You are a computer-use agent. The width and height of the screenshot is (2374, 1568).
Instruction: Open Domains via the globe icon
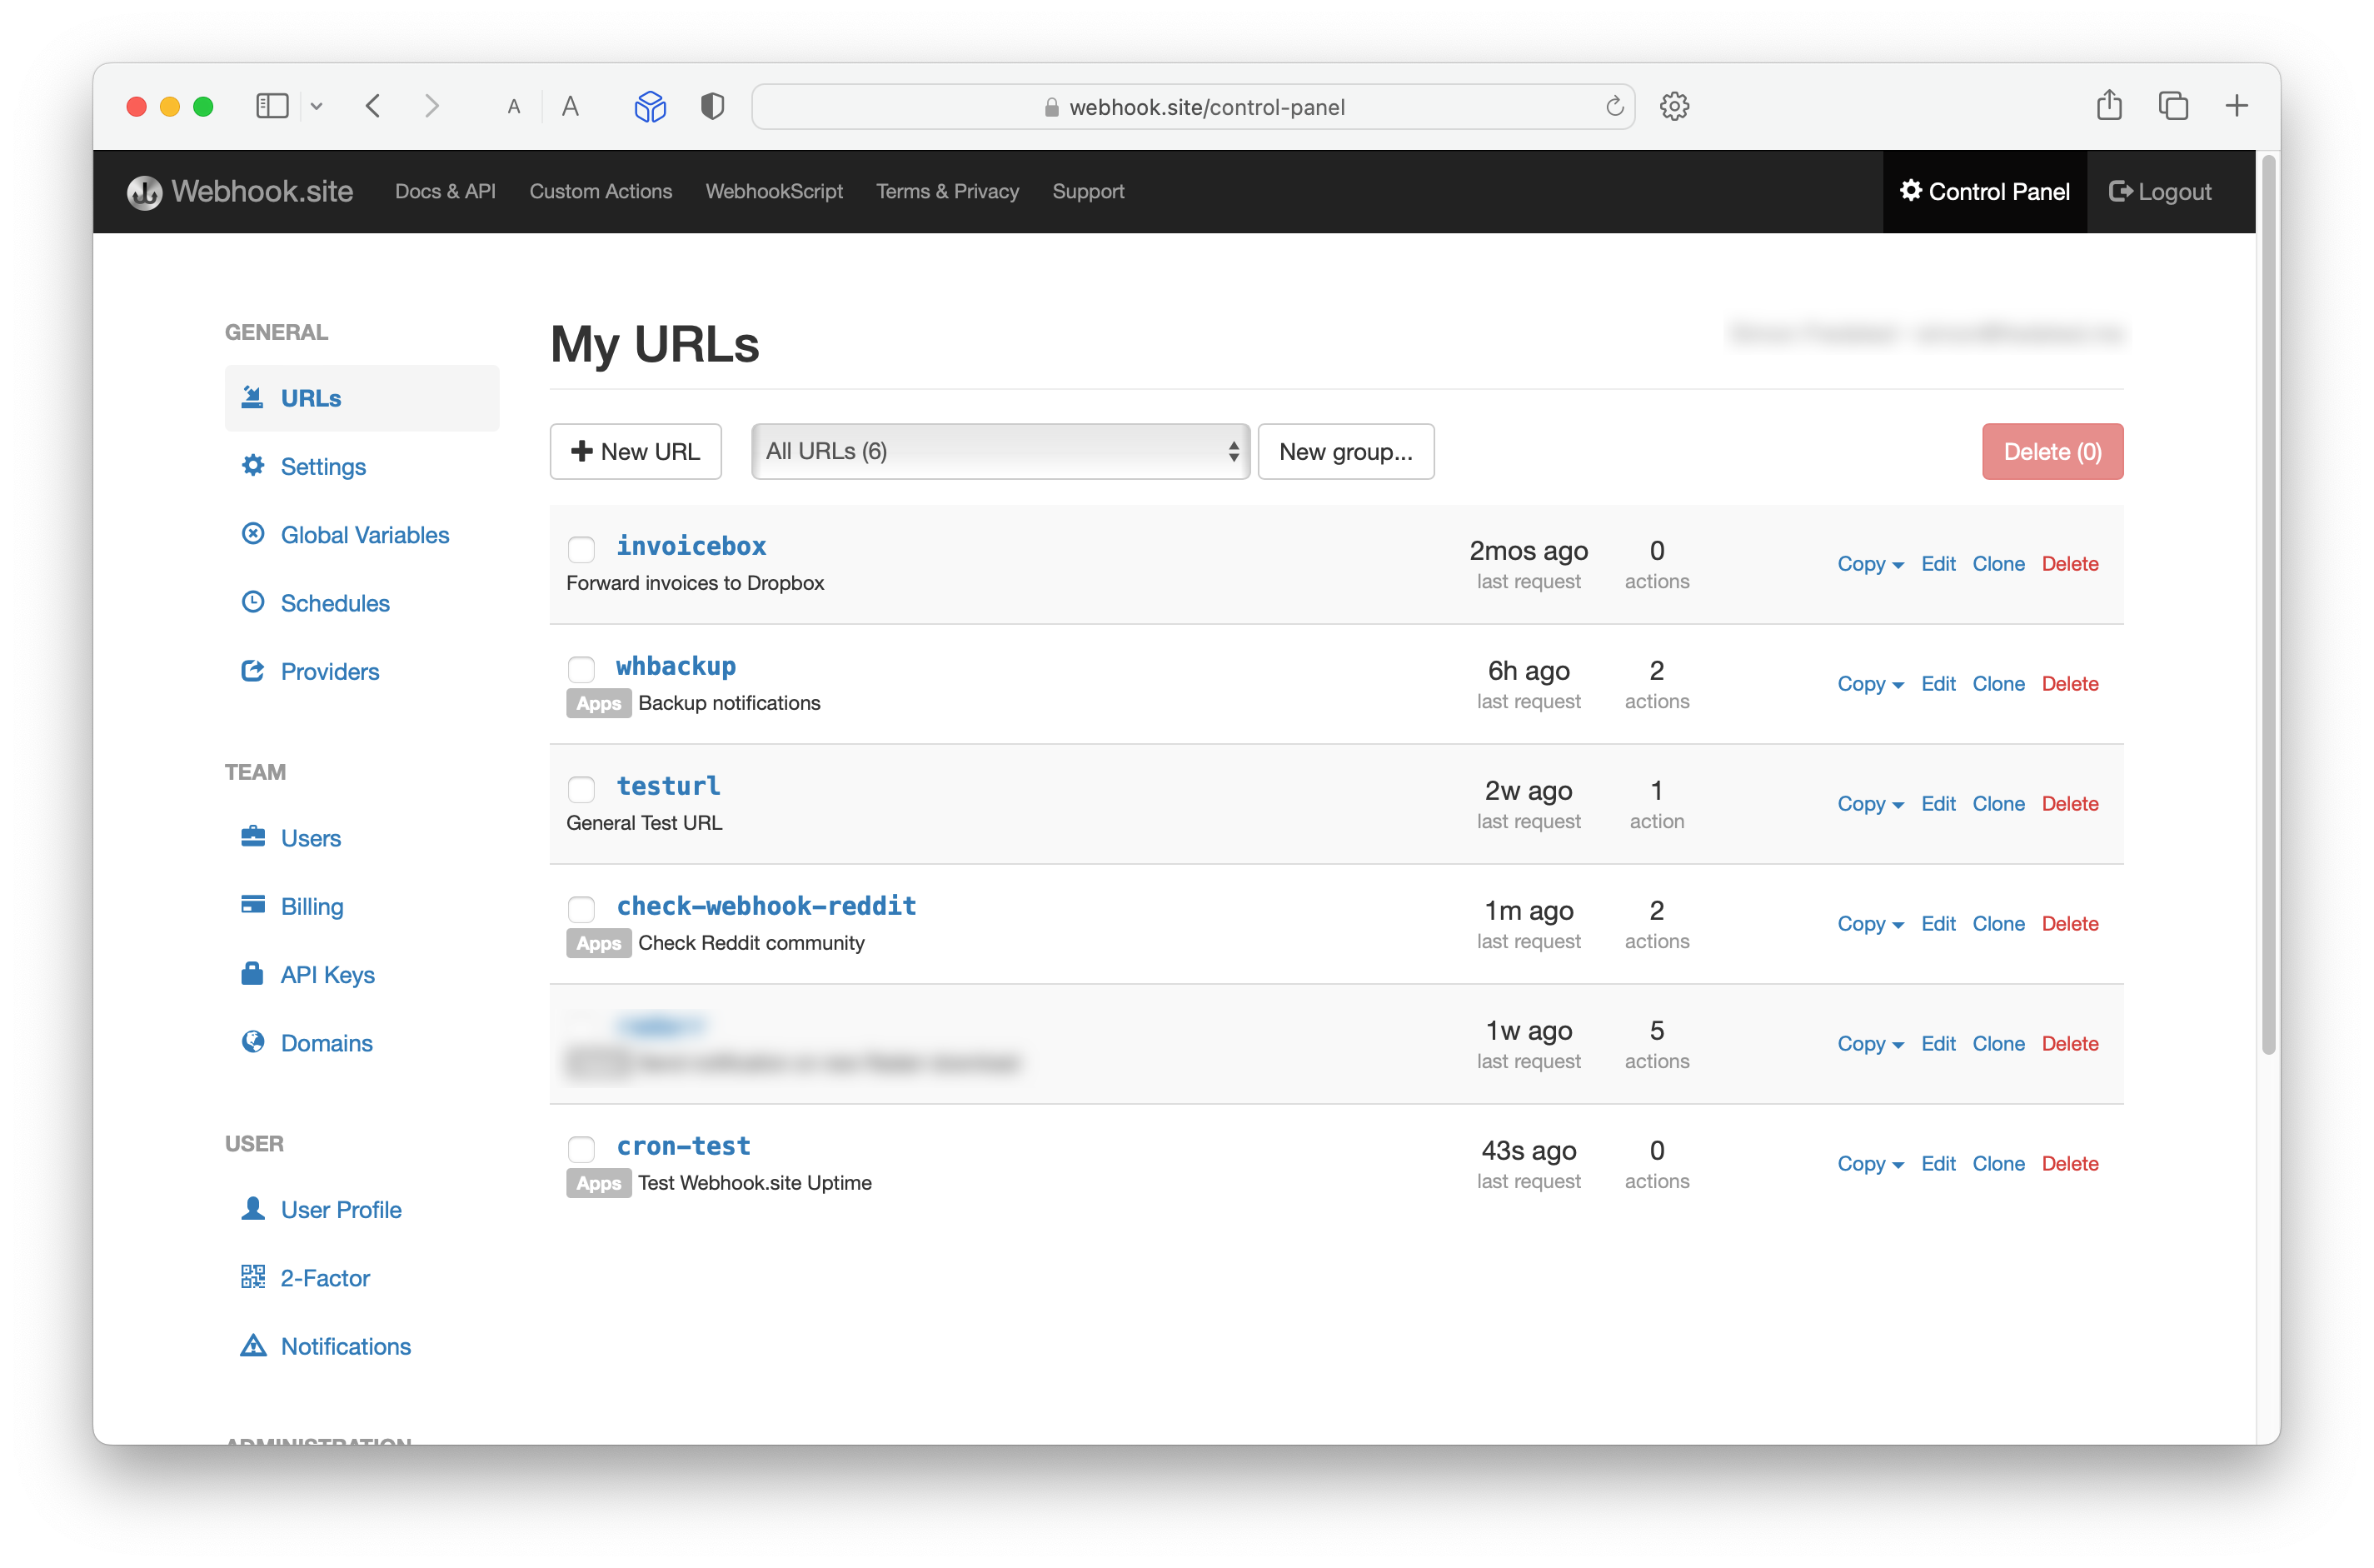coord(253,1042)
